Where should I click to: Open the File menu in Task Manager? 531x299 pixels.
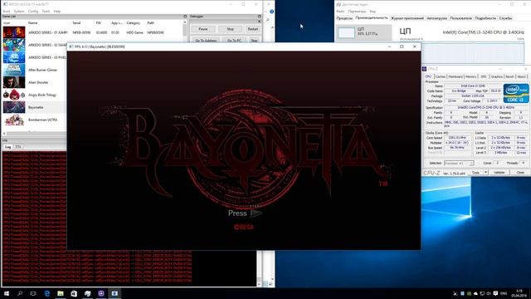(x=340, y=11)
